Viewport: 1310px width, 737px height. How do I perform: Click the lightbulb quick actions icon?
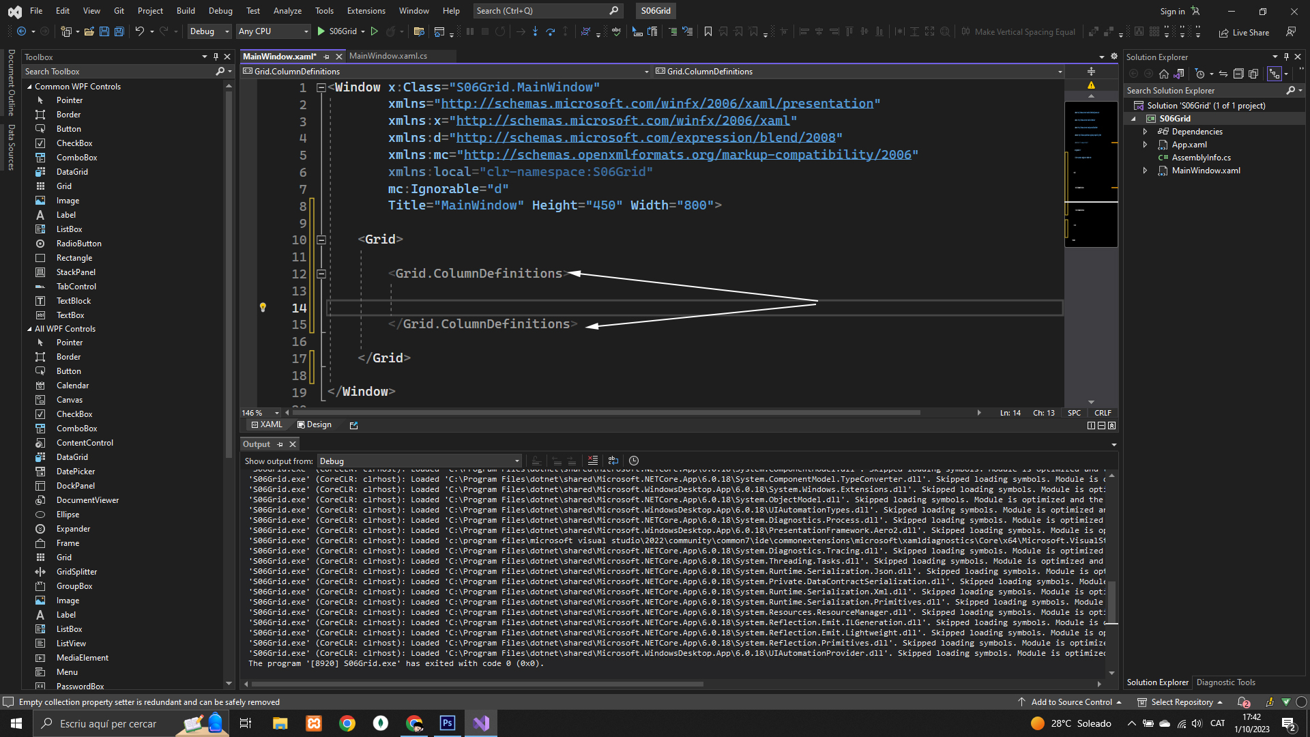coord(263,308)
